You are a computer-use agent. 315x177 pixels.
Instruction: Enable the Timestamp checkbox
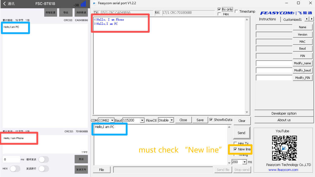(236, 11)
